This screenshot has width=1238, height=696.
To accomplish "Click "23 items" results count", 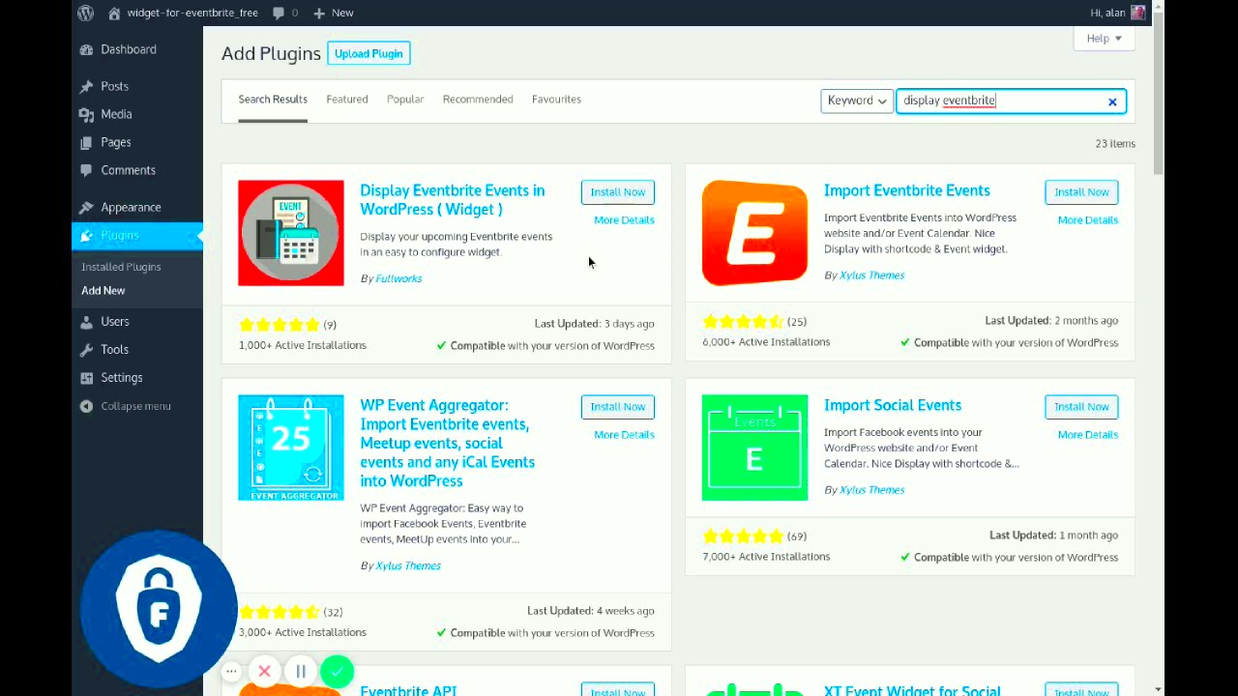I will (1115, 143).
